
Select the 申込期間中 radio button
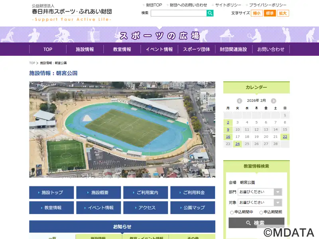tap(232, 212)
